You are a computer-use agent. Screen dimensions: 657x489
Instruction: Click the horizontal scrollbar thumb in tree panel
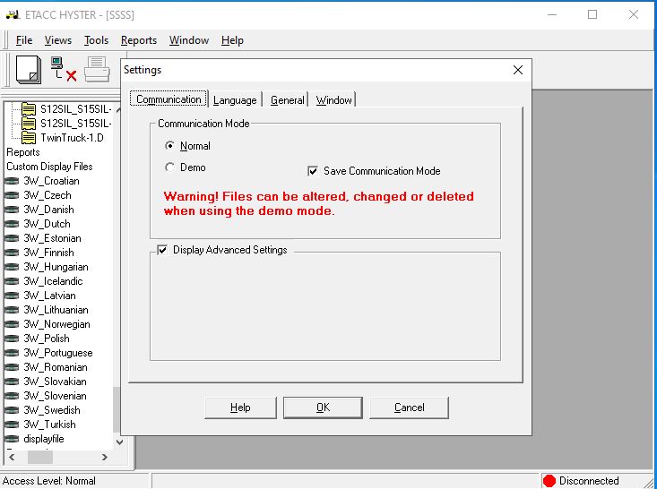(x=40, y=457)
